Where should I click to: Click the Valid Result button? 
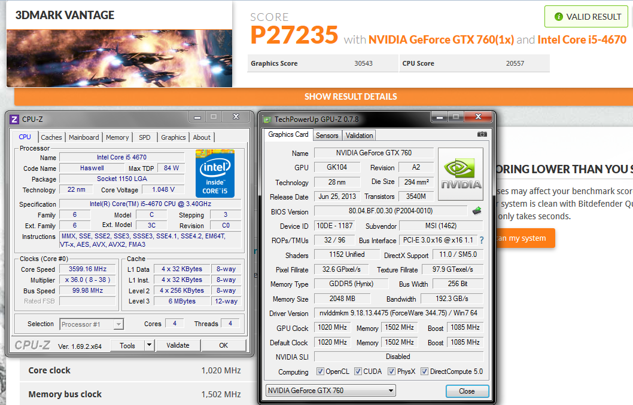pyautogui.click(x=586, y=17)
